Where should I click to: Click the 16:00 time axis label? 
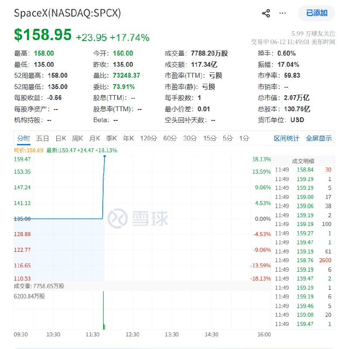[264, 335]
